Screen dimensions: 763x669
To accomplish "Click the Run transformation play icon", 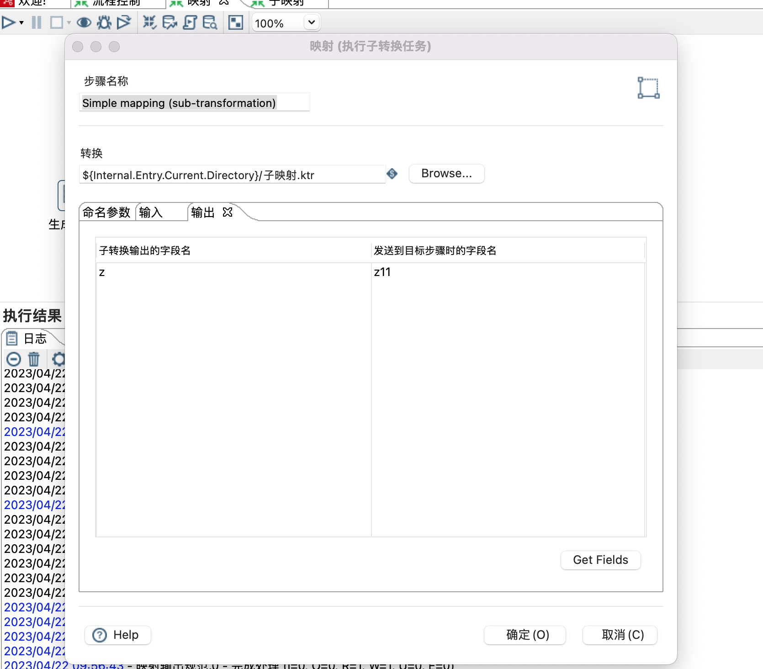I will 8,22.
